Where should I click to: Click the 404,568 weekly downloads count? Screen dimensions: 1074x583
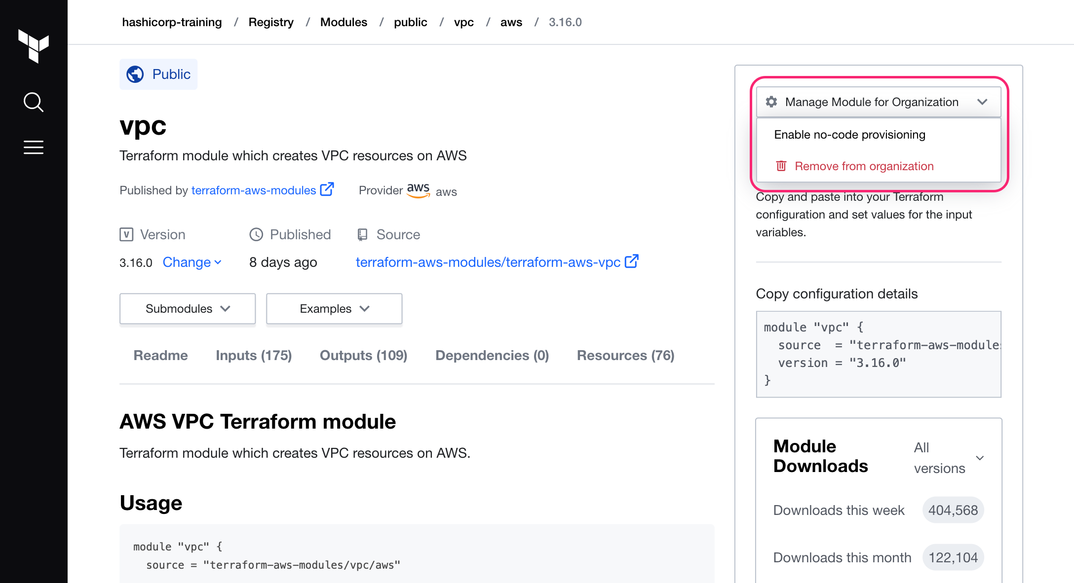[x=953, y=510]
